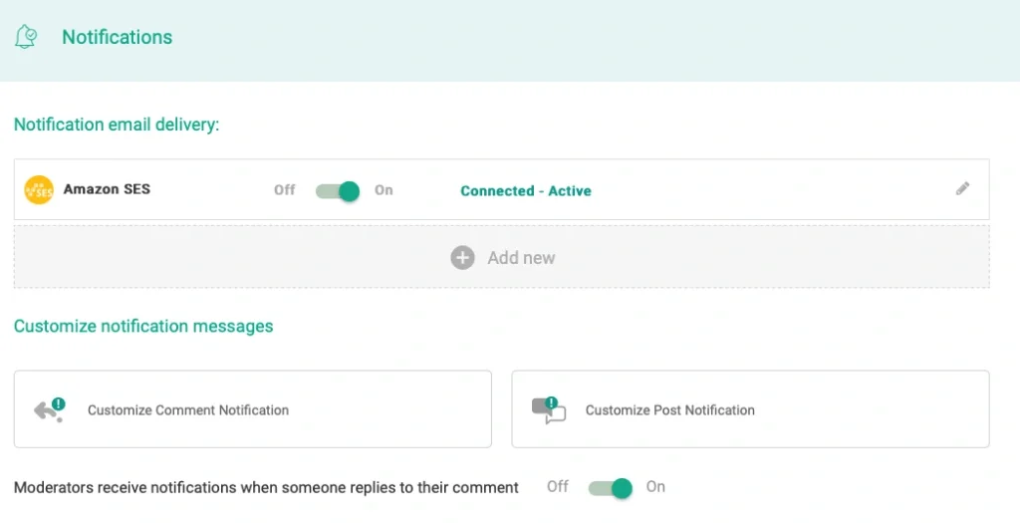
Task: Click the plus icon beside Add new
Action: coord(462,258)
